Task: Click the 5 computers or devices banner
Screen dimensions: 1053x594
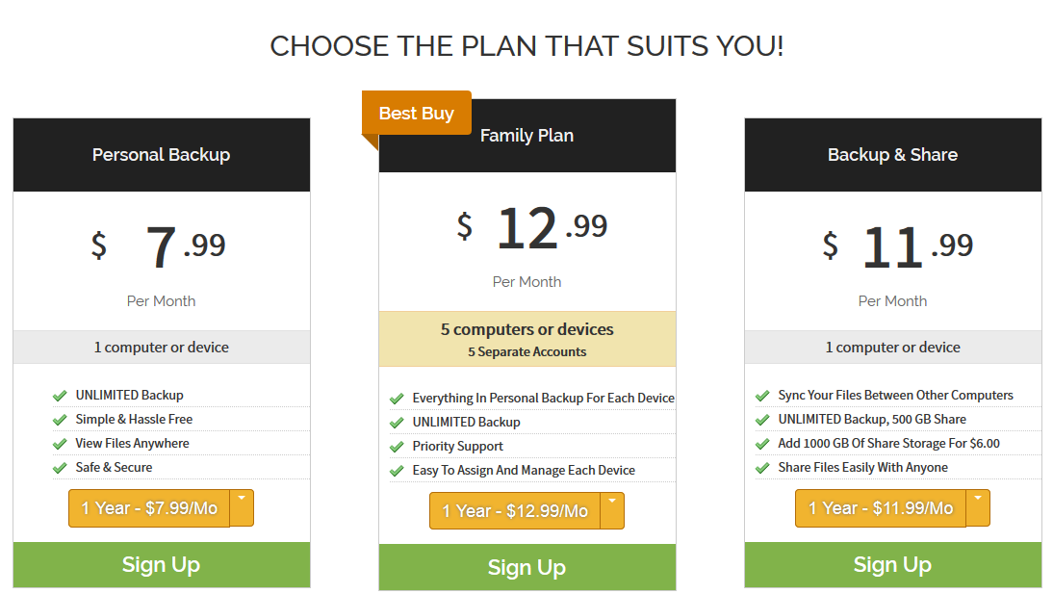Action: coord(526,339)
